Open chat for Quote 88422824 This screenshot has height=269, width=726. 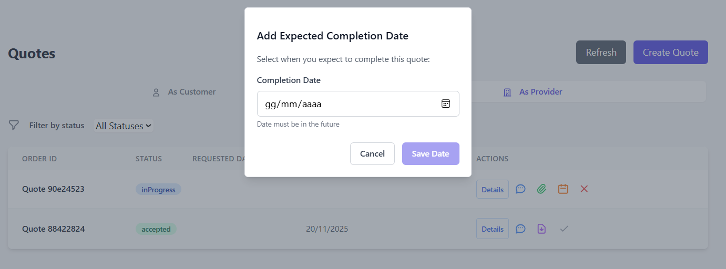coord(520,229)
